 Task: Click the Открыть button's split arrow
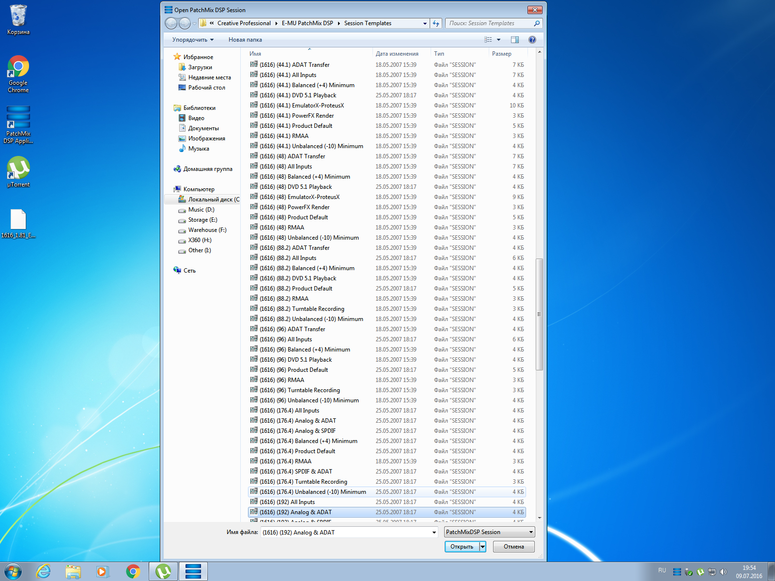pyautogui.click(x=482, y=547)
